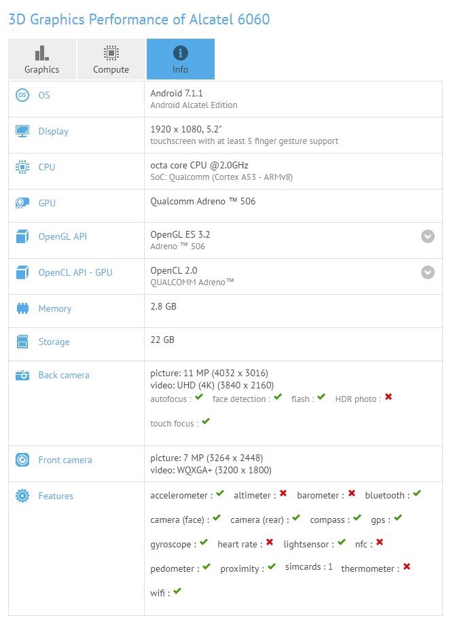Screen dimensions: 453x618
Task: Click the page title 3D Graphics Performance heading
Action: pos(139,19)
